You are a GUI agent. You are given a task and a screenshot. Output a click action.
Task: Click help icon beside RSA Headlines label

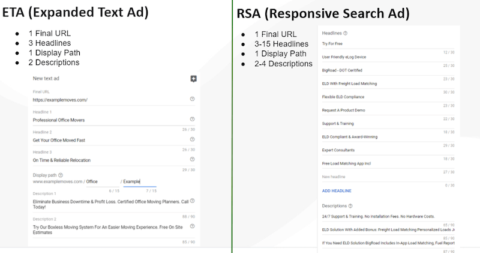[x=346, y=33]
